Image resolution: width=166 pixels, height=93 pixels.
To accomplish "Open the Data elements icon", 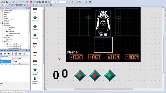I will click(49, 2).
